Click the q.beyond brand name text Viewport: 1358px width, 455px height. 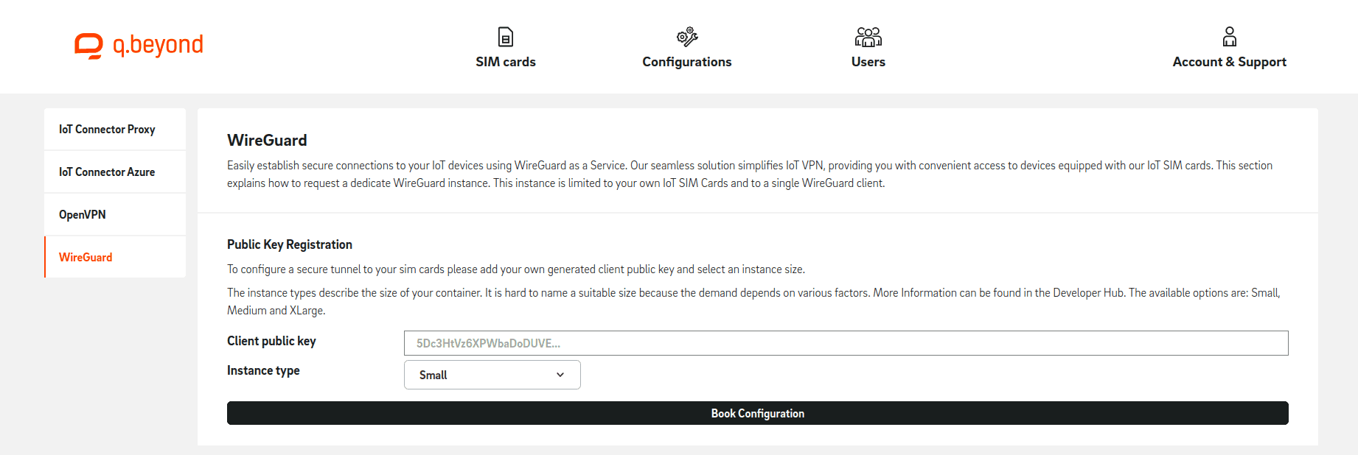tap(158, 46)
